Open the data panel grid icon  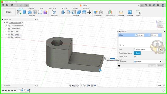(3, 5)
